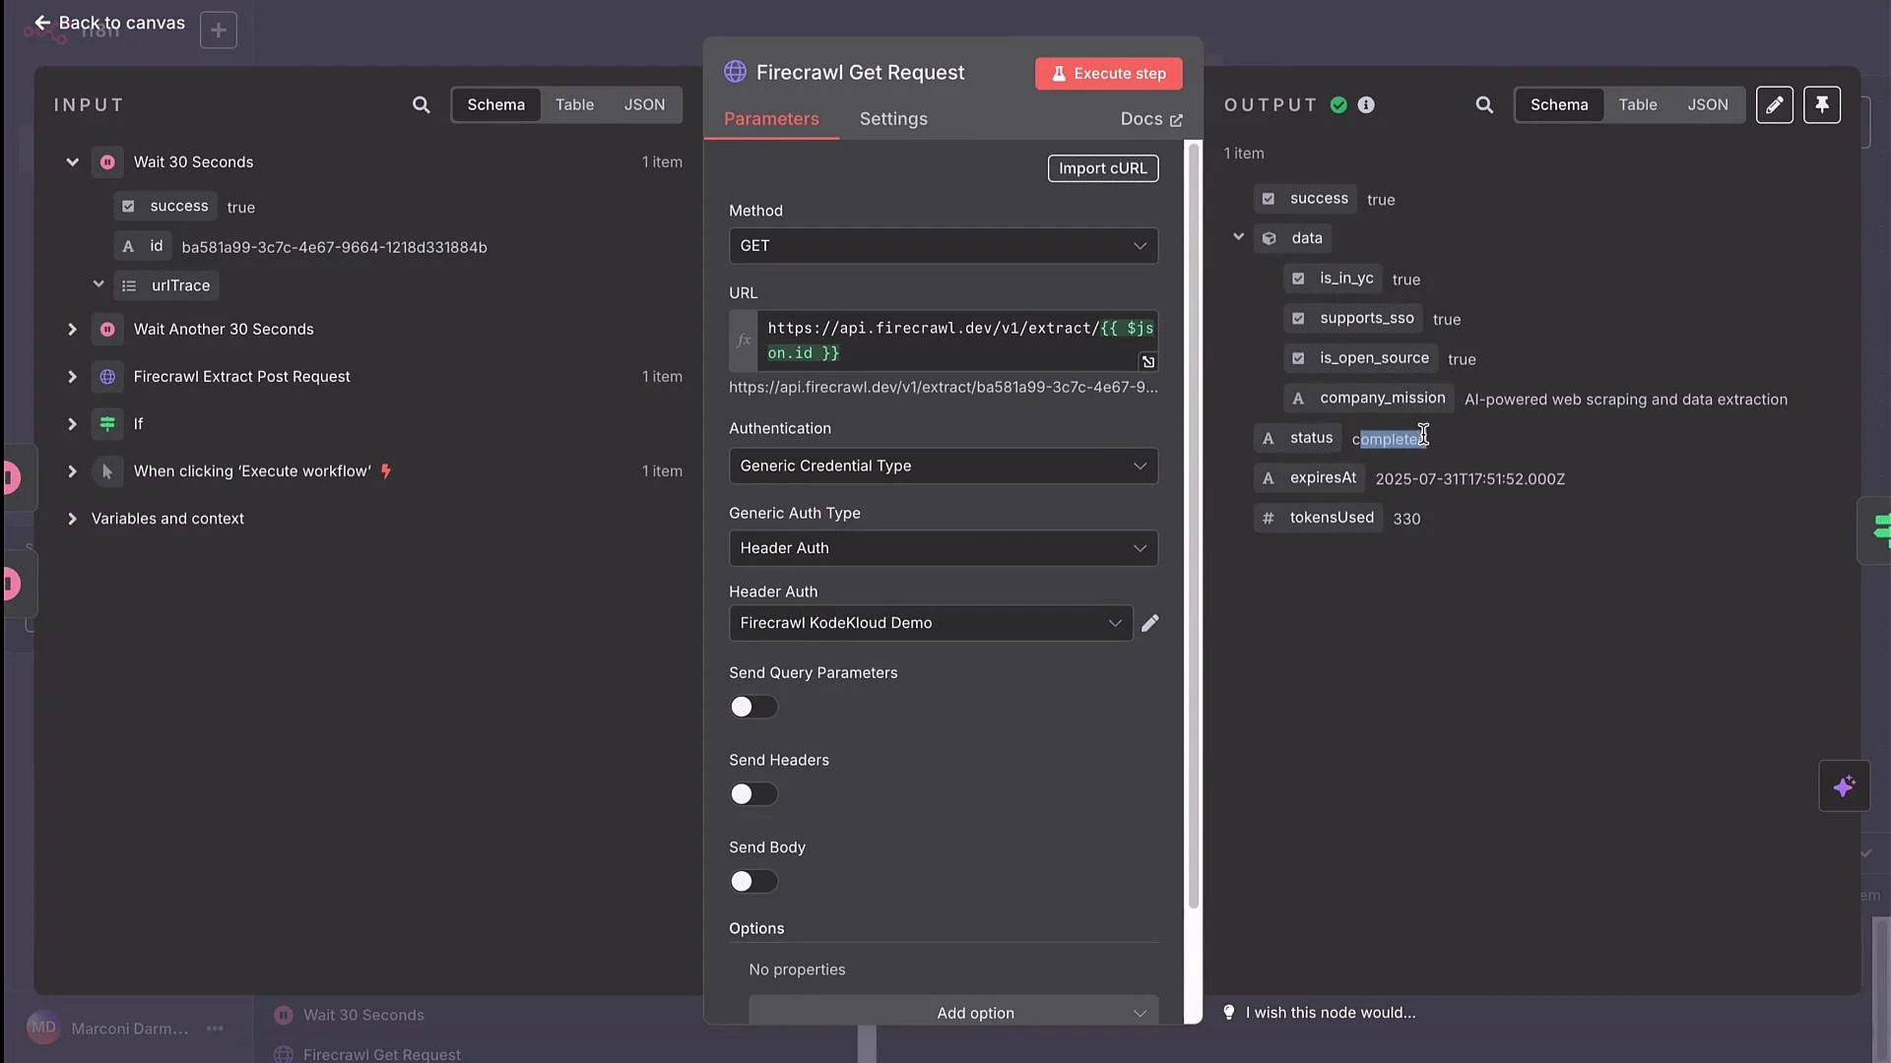Select JSON view in OUTPUT panel

coord(1708,104)
